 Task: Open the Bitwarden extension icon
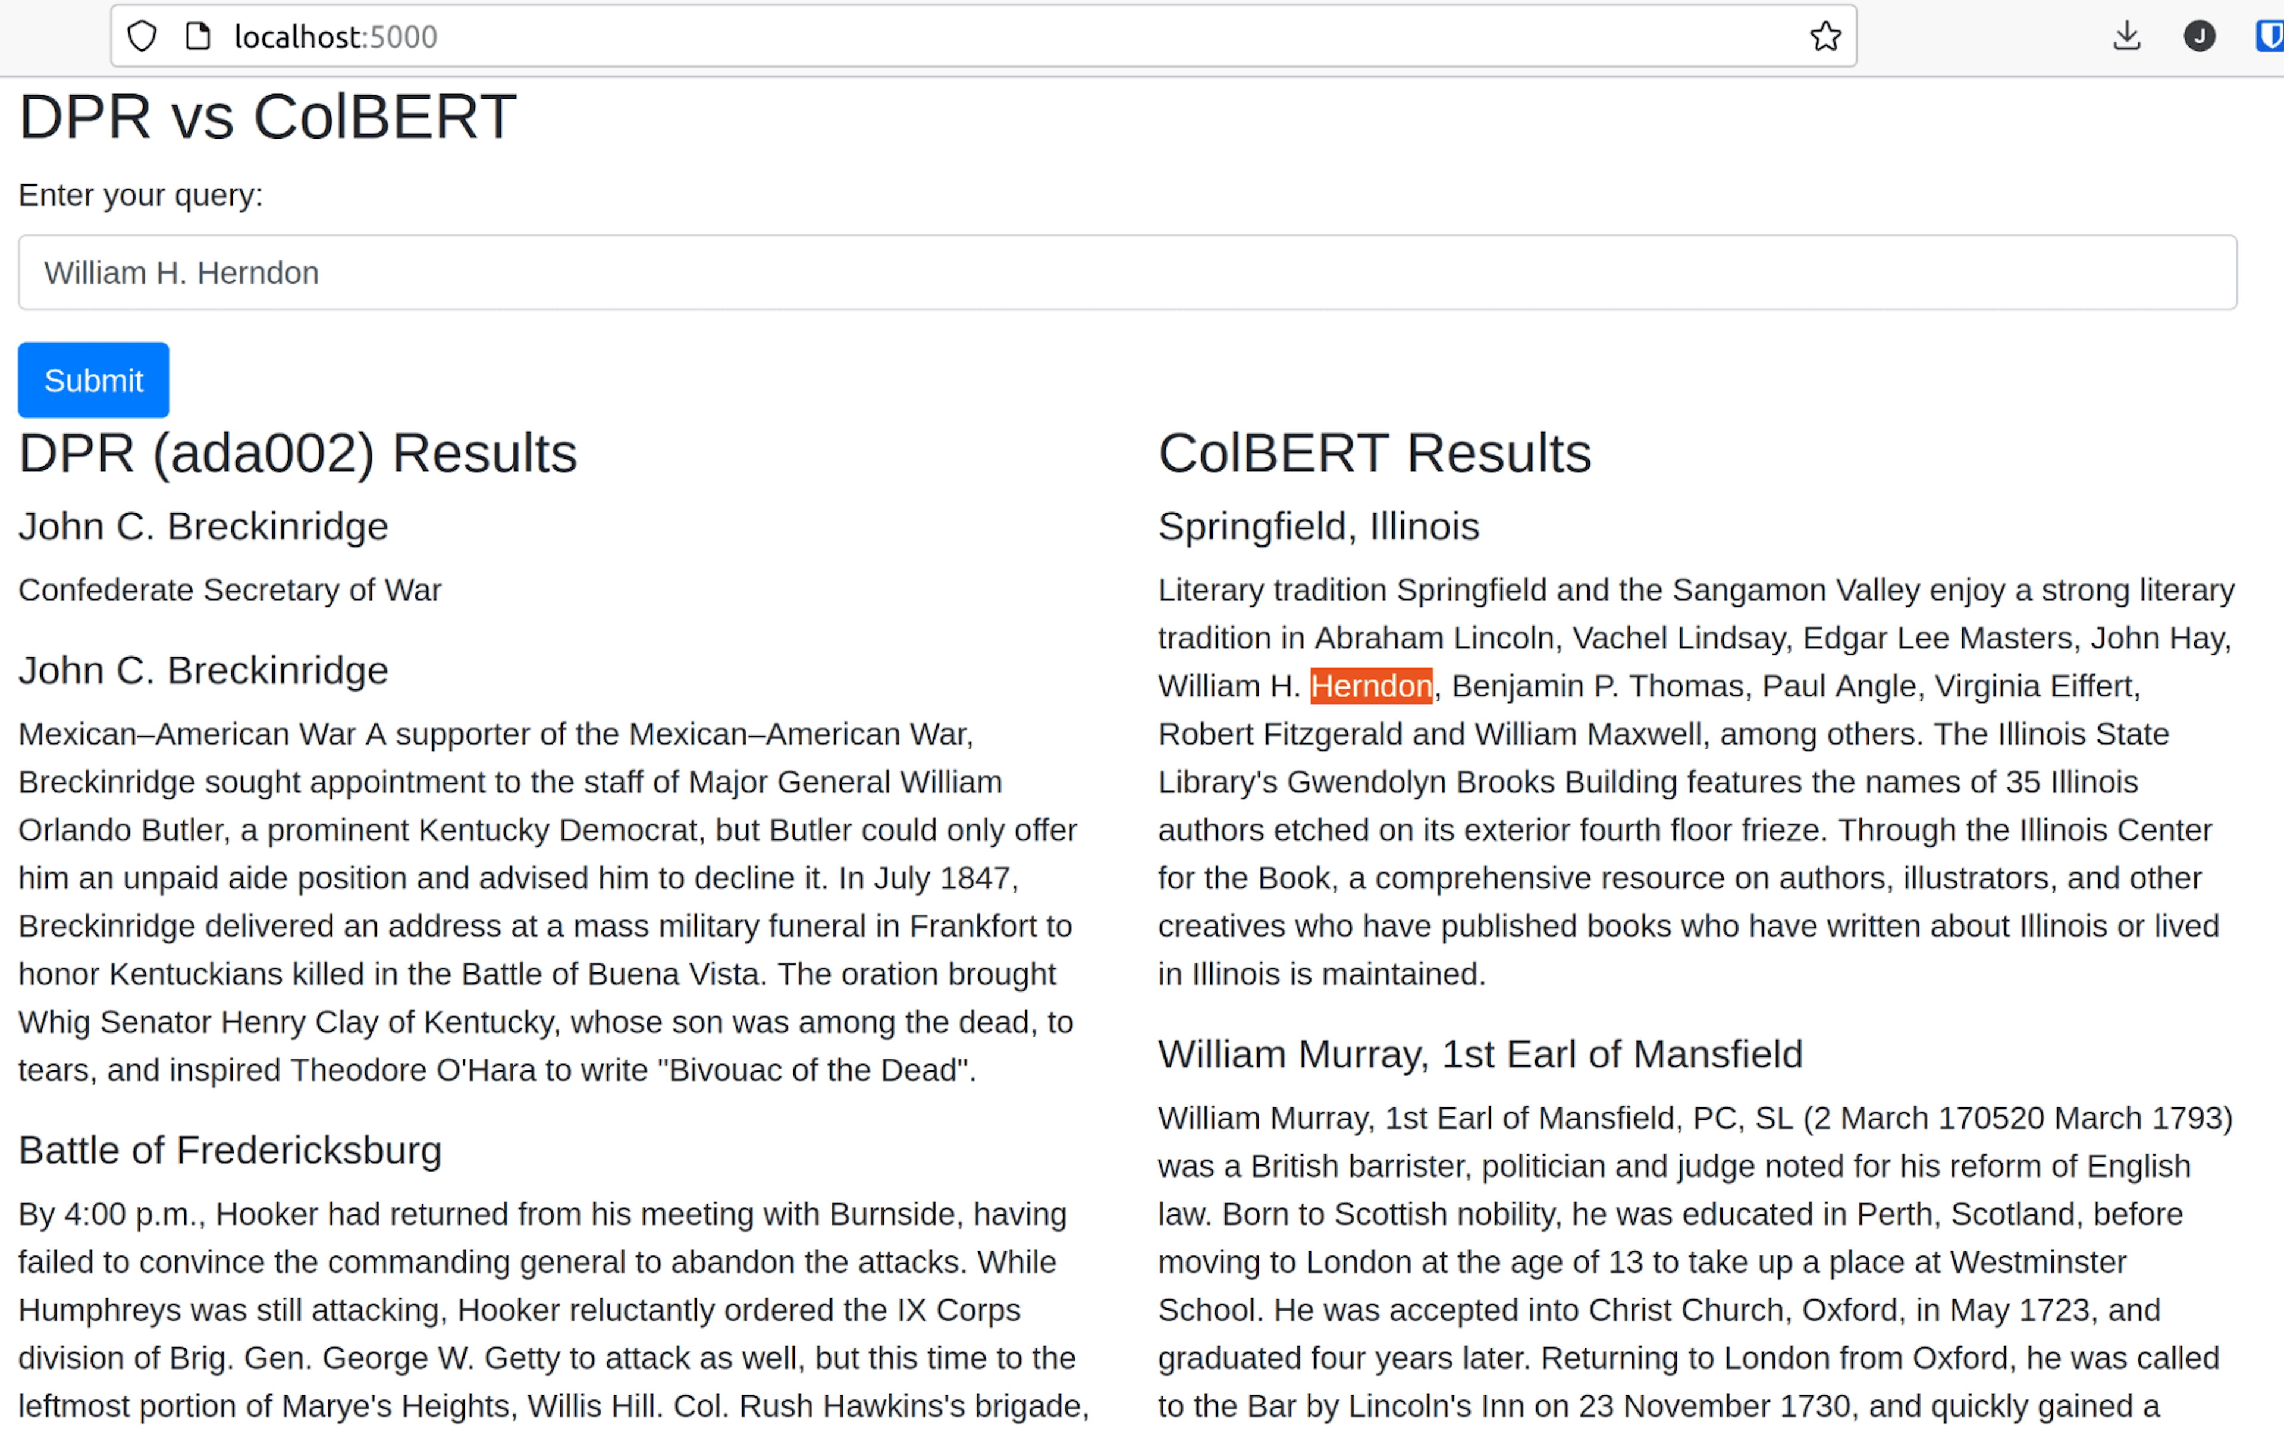click(2270, 36)
